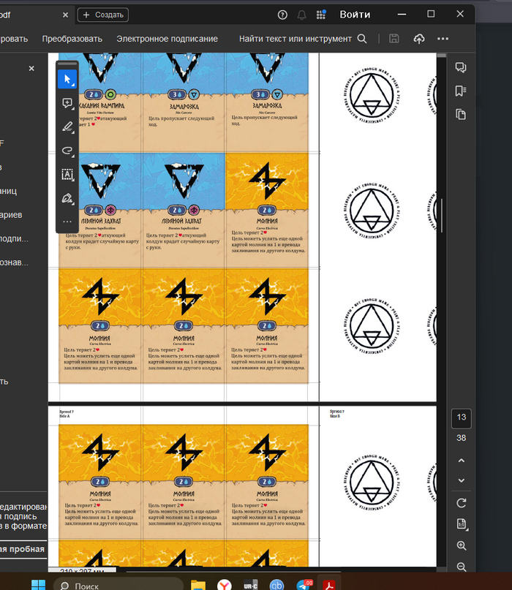Click Войти to sign in

(355, 15)
